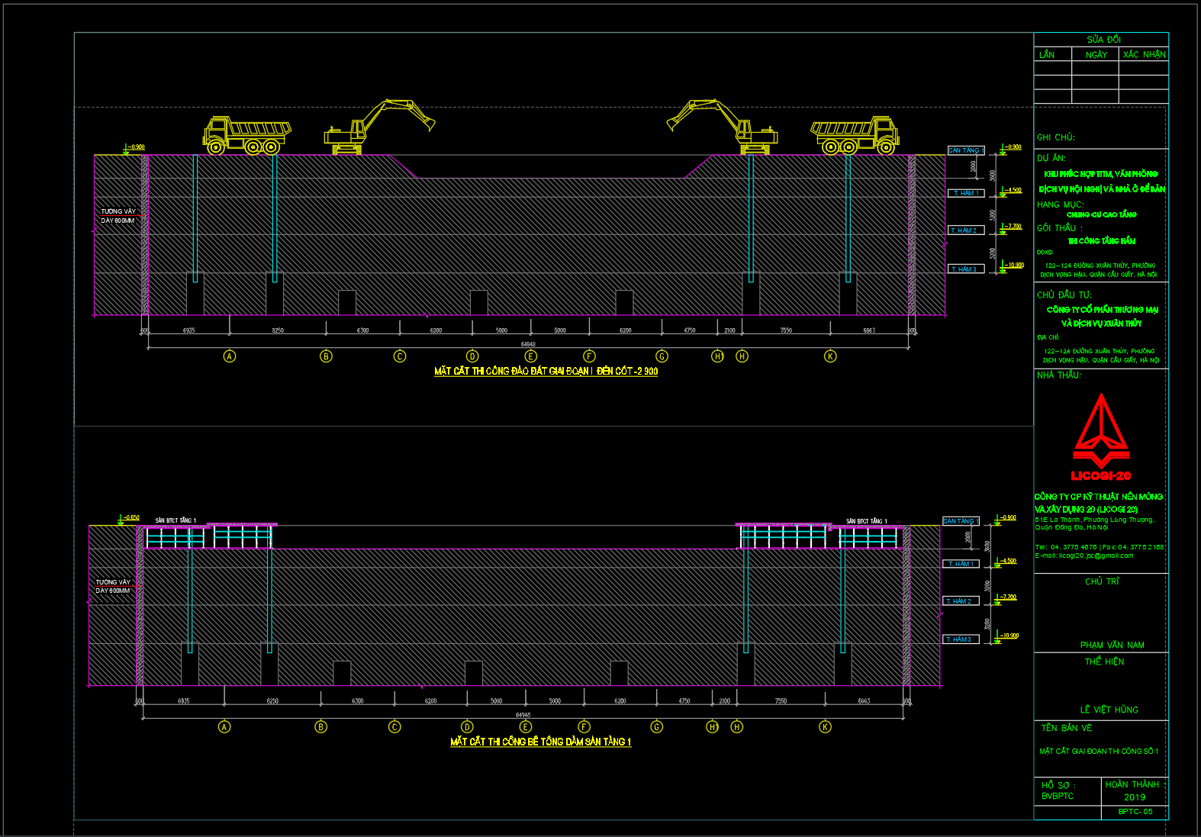1201x837 pixels.
Task: Select the lower section title text
Action: pyautogui.click(x=540, y=742)
